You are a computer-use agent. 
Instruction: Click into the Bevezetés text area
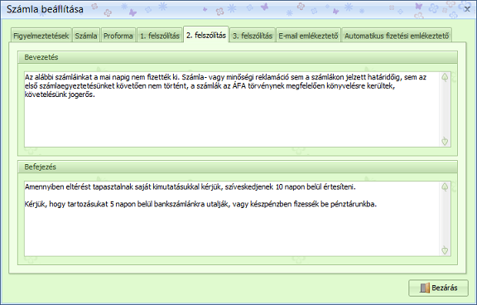click(232, 109)
